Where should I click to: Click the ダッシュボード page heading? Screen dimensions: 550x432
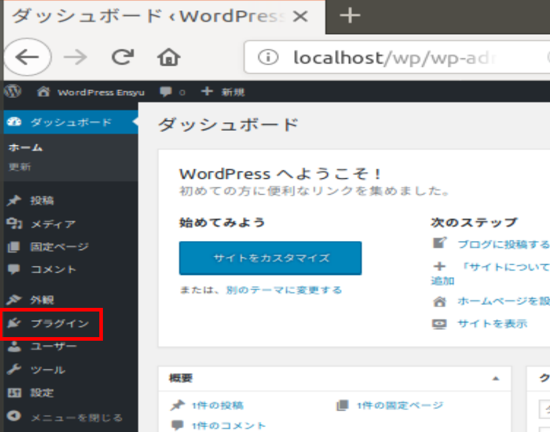228,124
